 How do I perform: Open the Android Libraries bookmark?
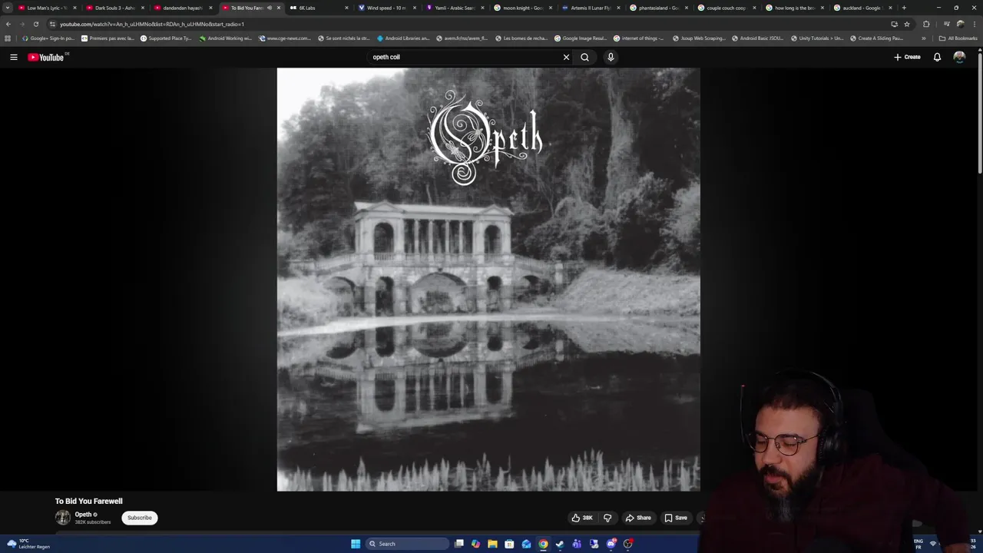(403, 38)
